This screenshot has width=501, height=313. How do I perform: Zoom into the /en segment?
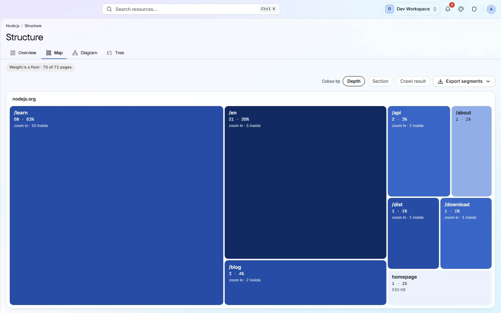point(305,182)
